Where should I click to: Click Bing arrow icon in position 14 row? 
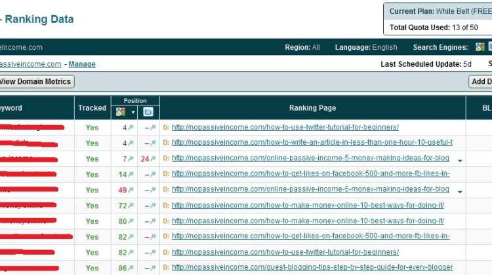(x=153, y=174)
